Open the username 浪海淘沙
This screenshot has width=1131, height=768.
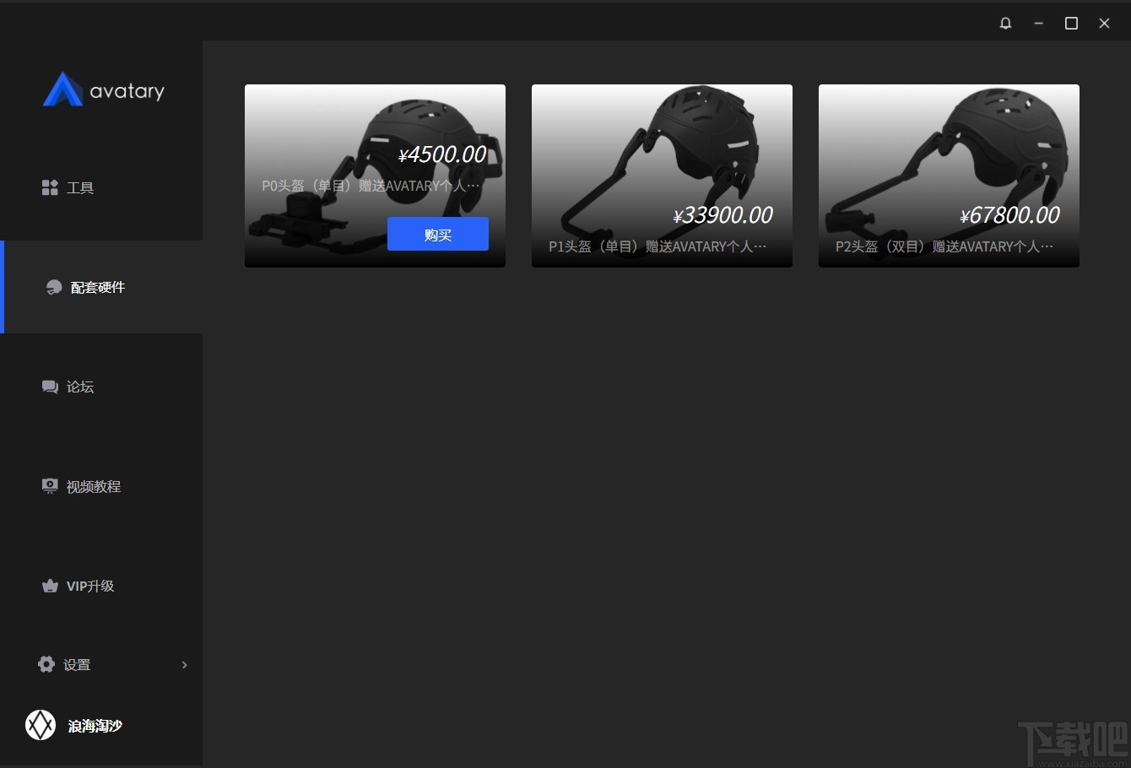(x=95, y=726)
